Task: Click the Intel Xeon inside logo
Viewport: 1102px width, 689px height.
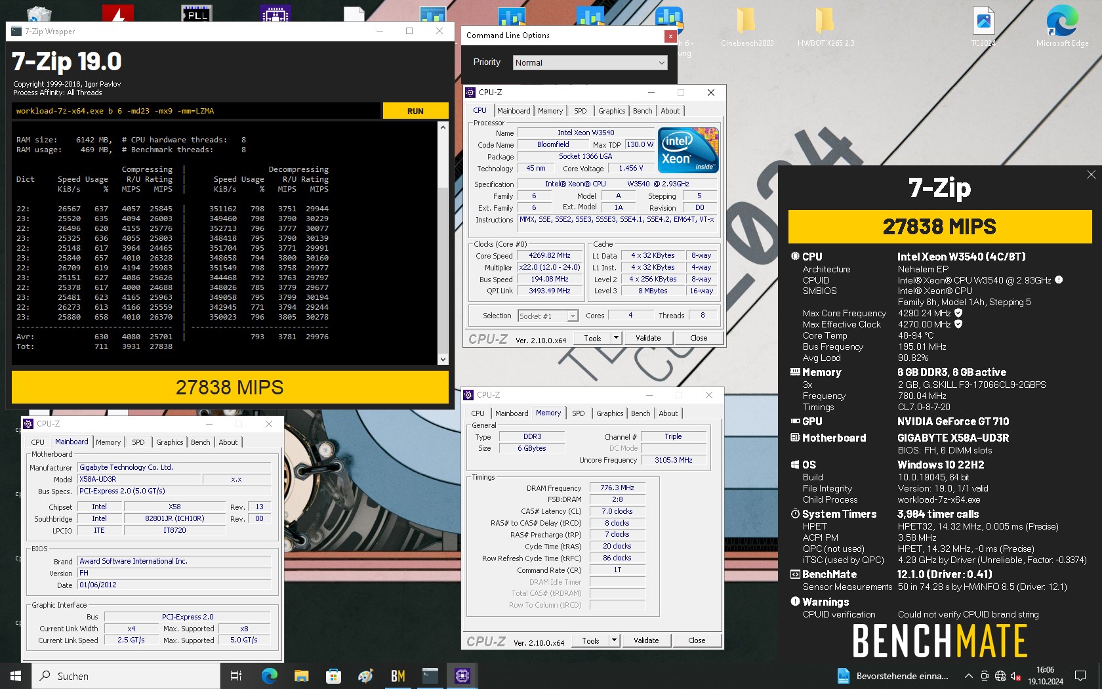Action: pos(688,150)
